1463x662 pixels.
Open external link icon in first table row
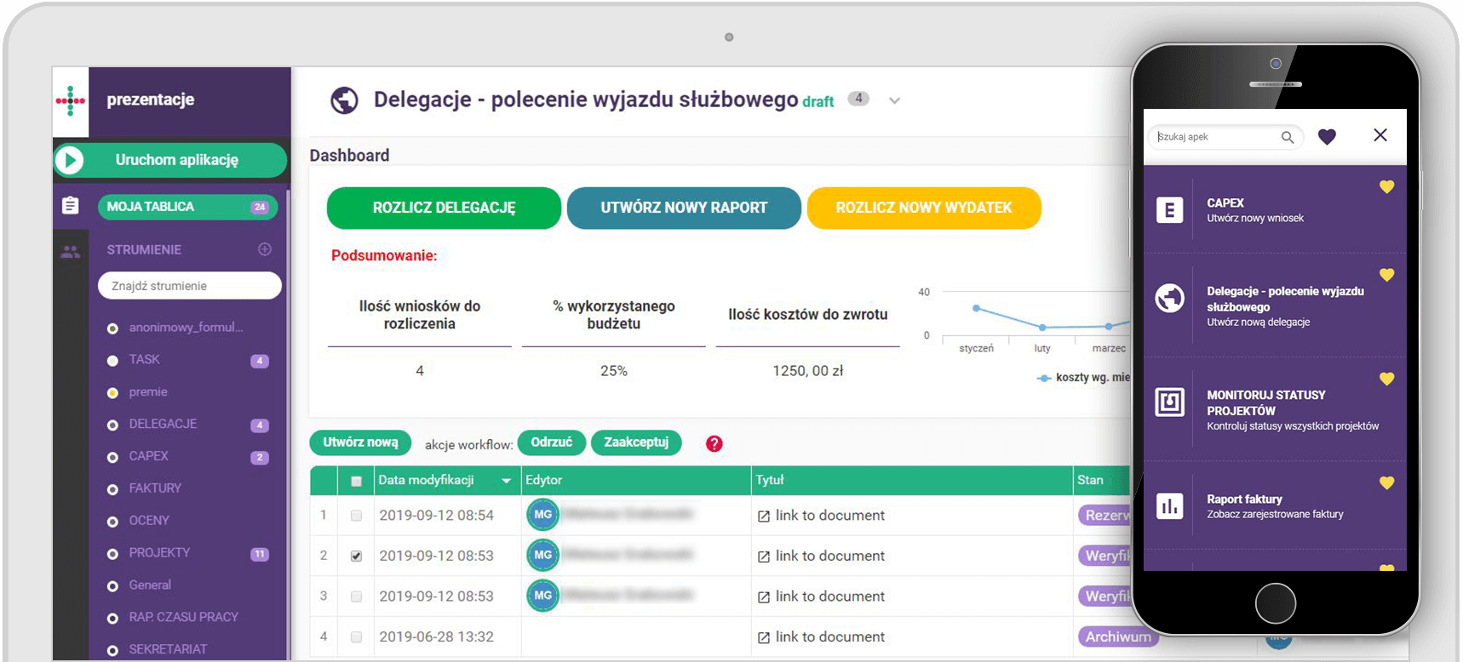pyautogui.click(x=764, y=516)
